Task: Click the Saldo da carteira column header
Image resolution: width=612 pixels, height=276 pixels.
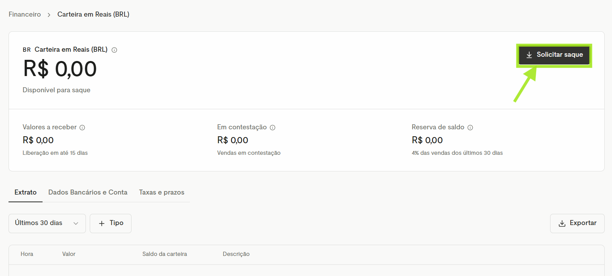Action: click(165, 254)
